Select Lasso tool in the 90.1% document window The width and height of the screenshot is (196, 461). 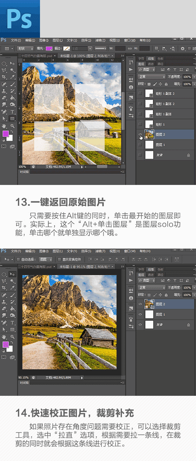pyautogui.click(x=4, y=281)
